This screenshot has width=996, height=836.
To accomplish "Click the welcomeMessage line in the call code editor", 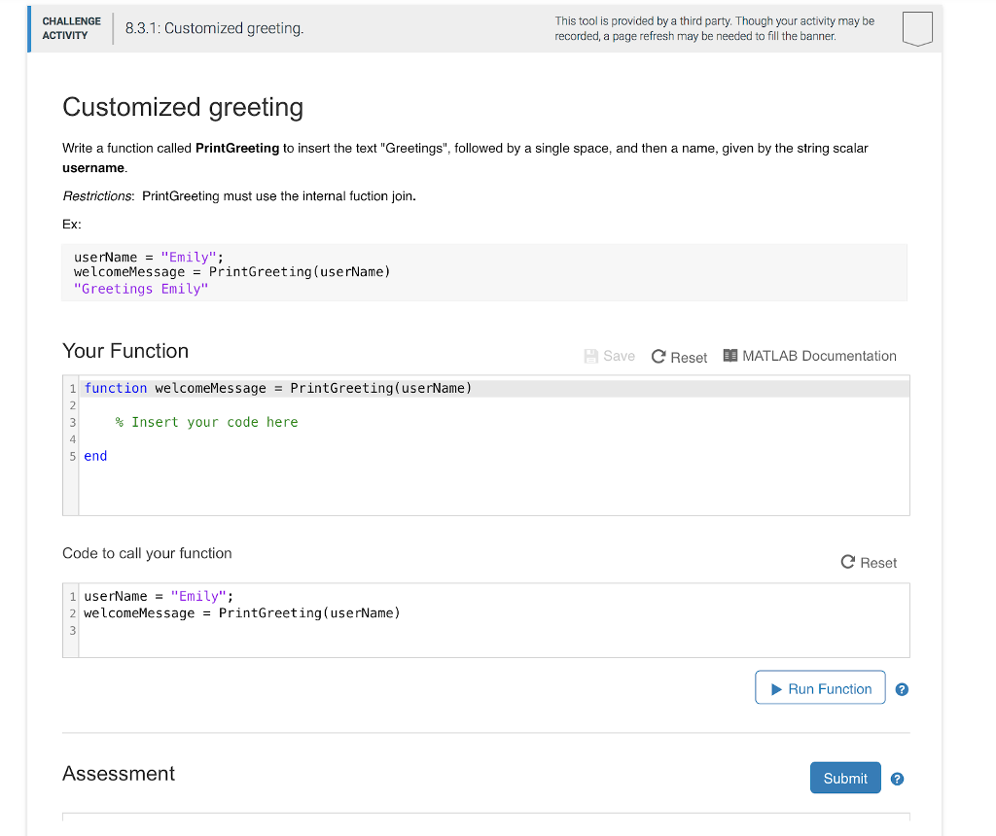I will tap(241, 612).
